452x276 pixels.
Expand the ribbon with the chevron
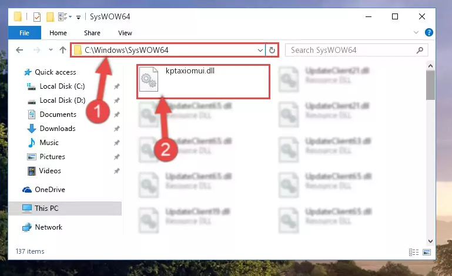pyautogui.click(x=416, y=32)
